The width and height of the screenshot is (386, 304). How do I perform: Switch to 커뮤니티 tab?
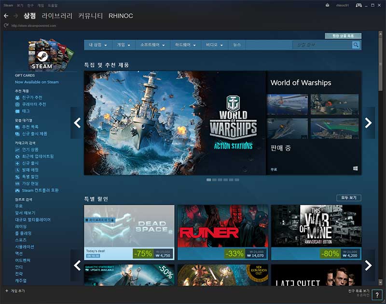[x=90, y=16]
